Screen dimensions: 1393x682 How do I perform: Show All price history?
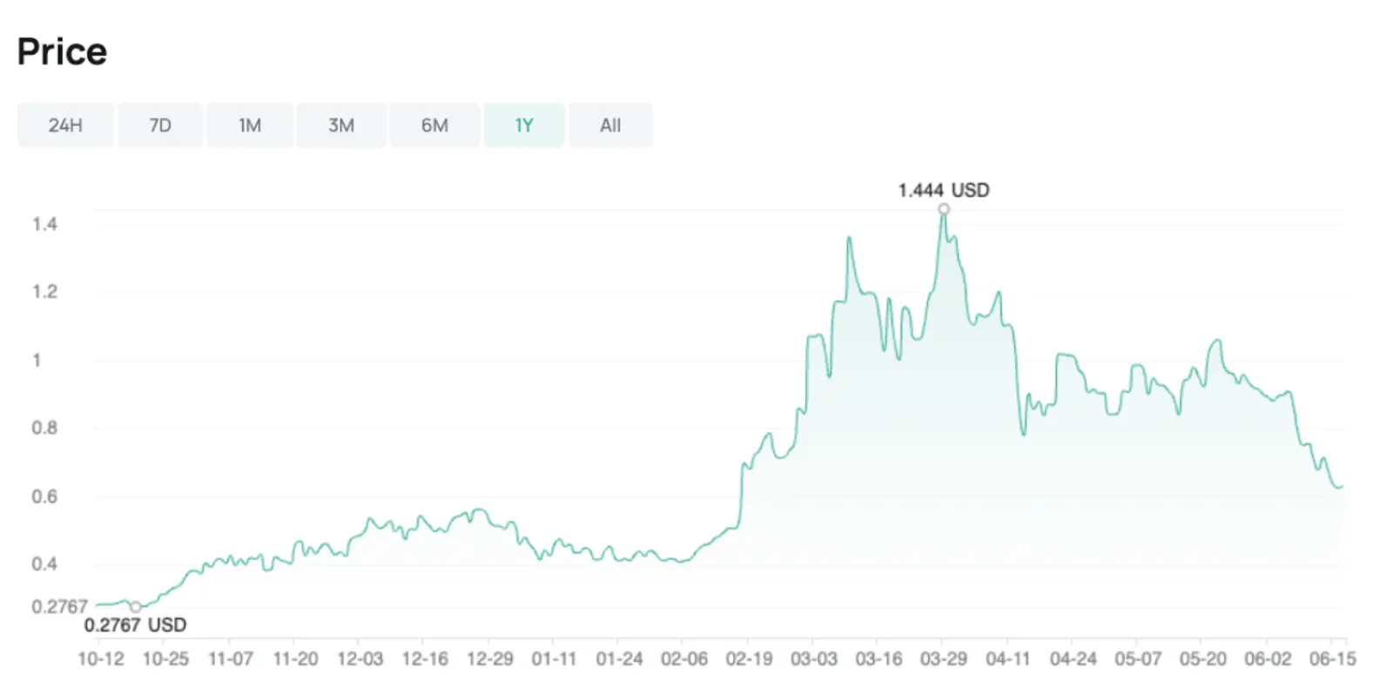(610, 125)
